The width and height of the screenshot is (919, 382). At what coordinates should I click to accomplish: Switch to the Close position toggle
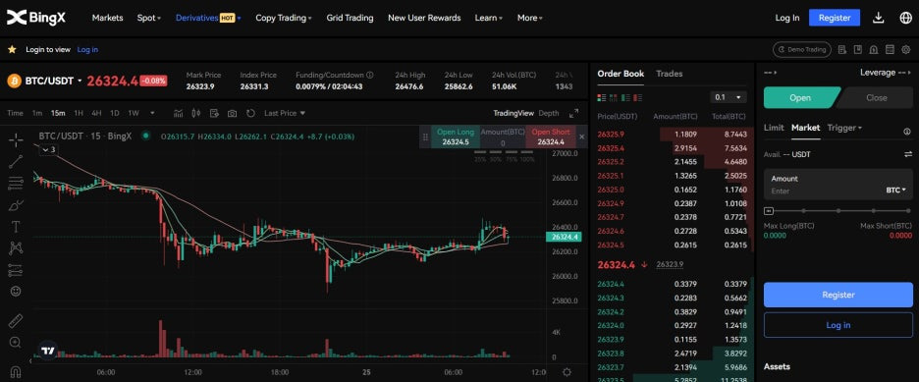876,98
